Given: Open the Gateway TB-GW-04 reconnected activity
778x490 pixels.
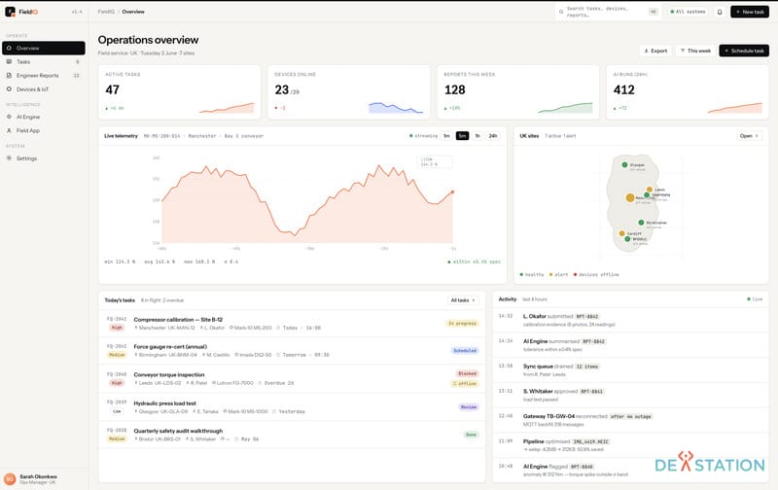Looking at the screenshot, I should (630, 420).
